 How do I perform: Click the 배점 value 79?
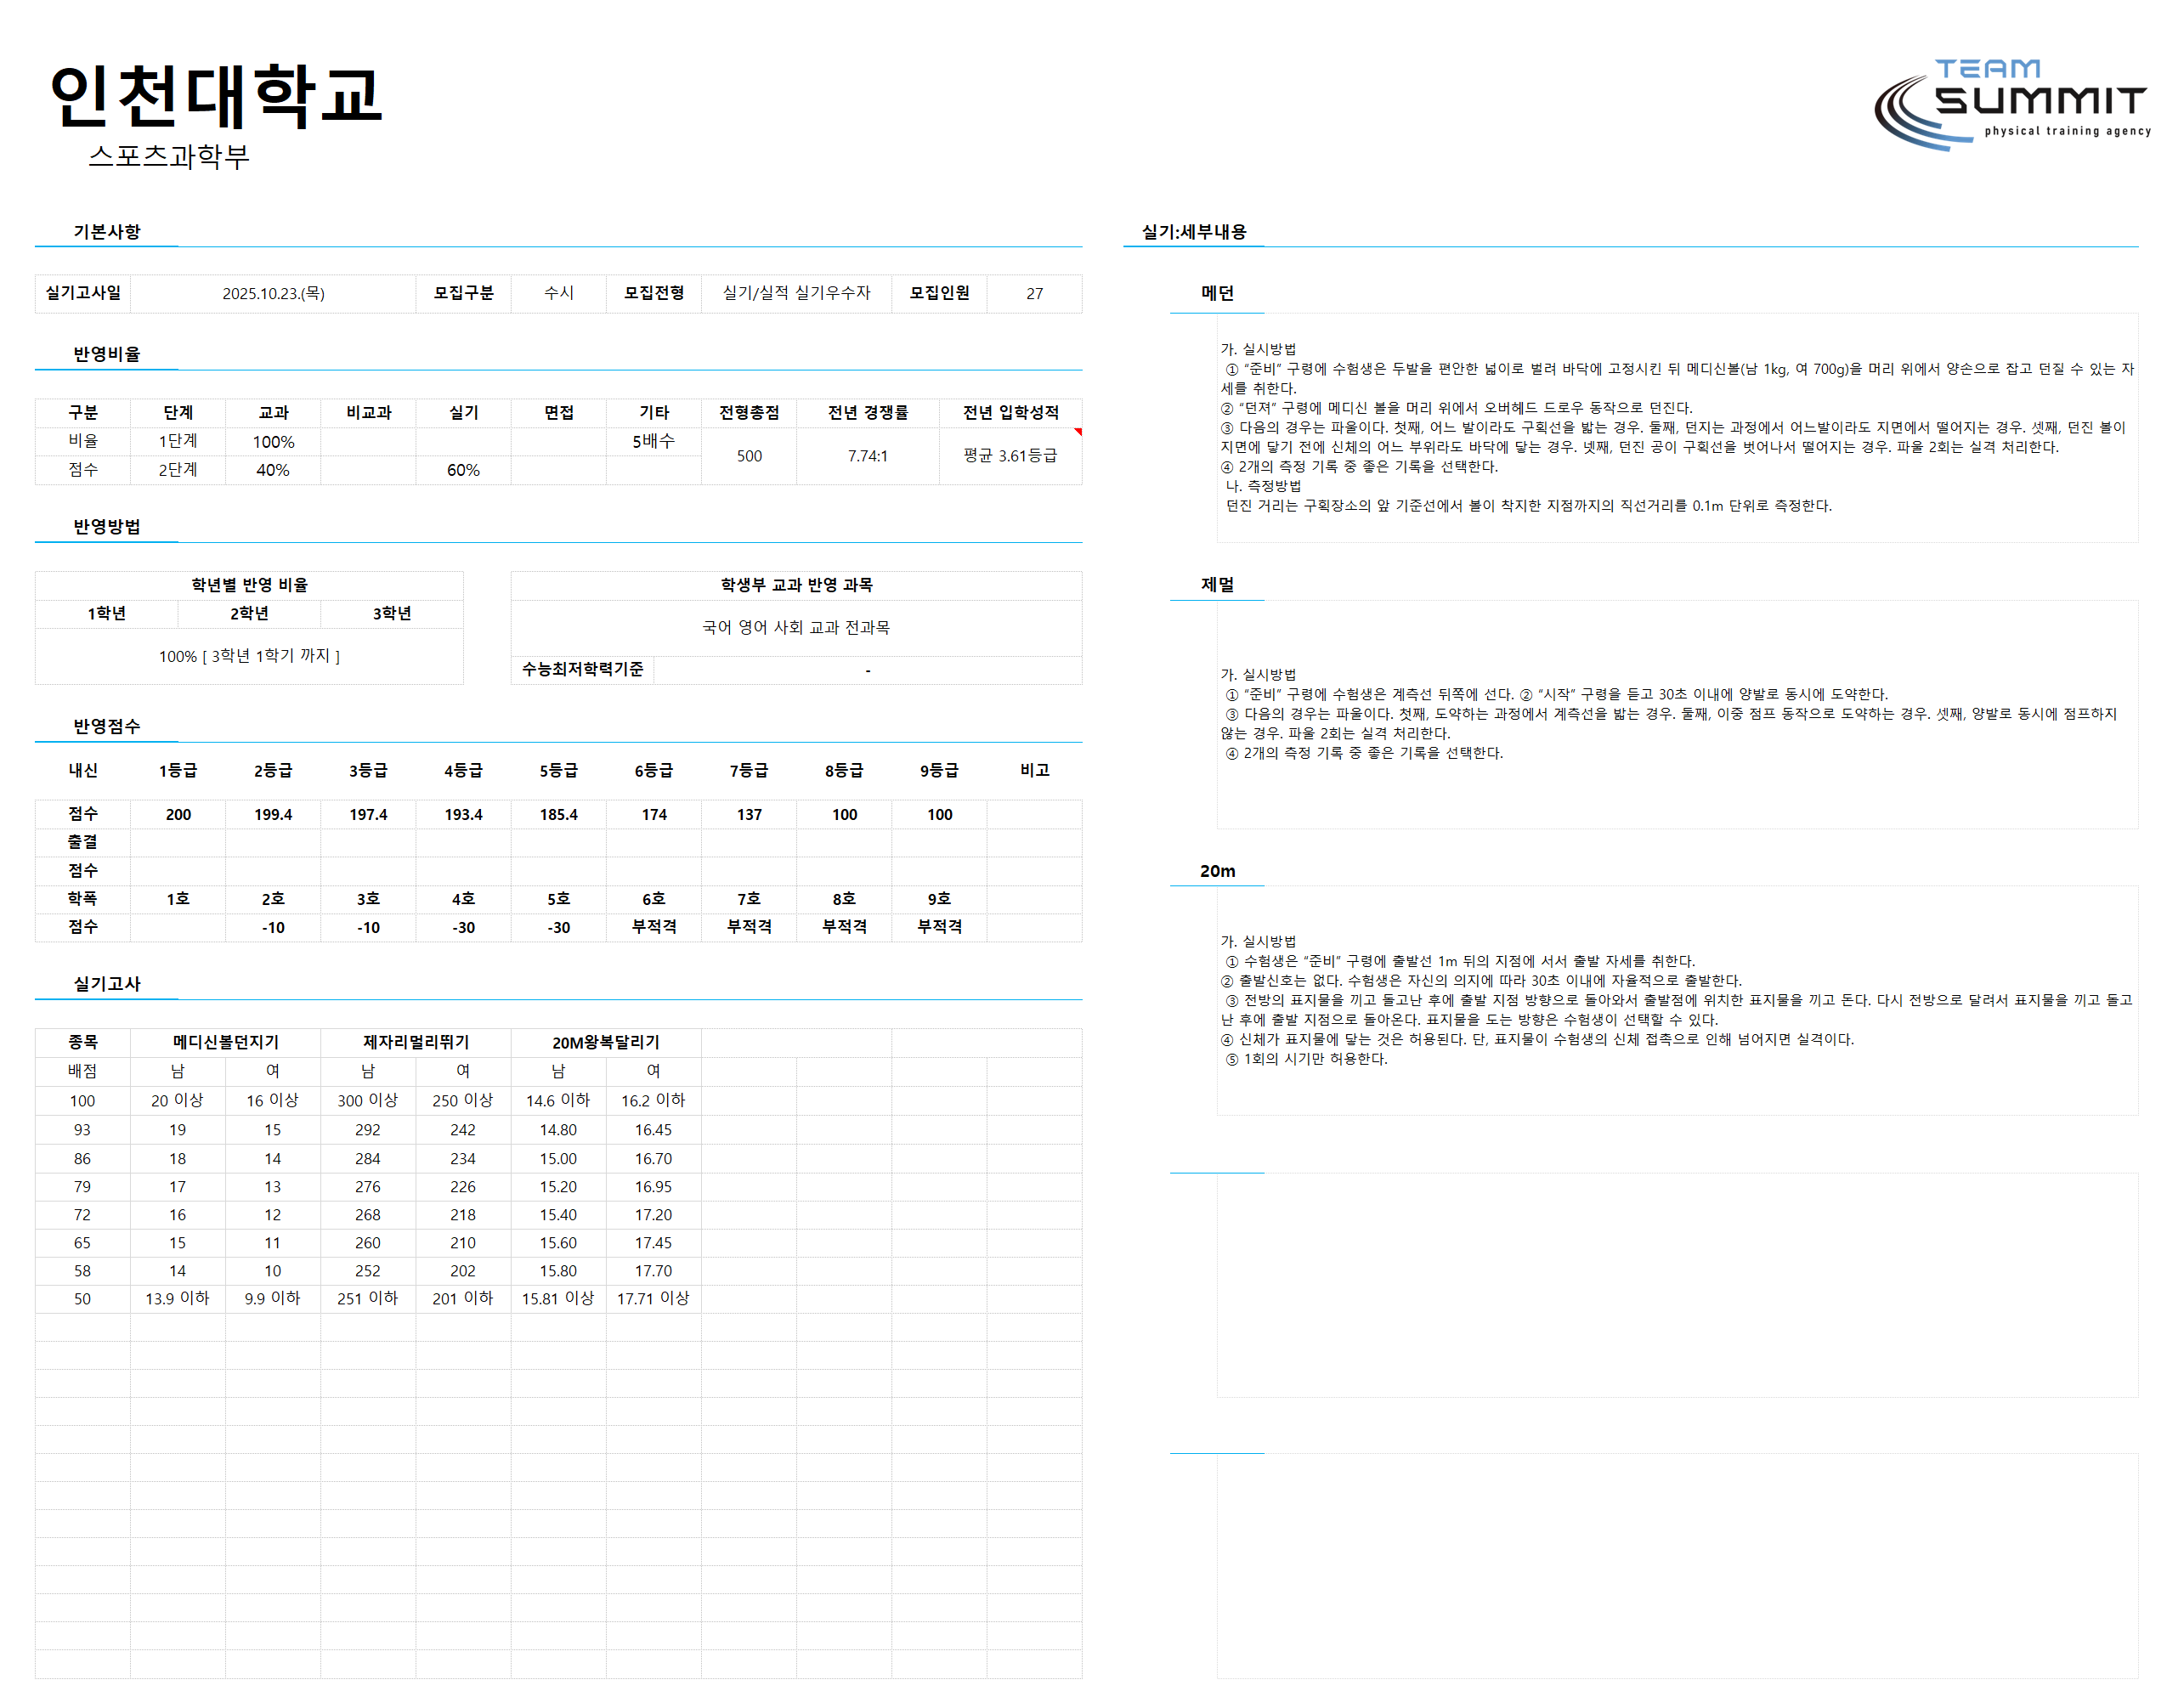pos(83,1187)
